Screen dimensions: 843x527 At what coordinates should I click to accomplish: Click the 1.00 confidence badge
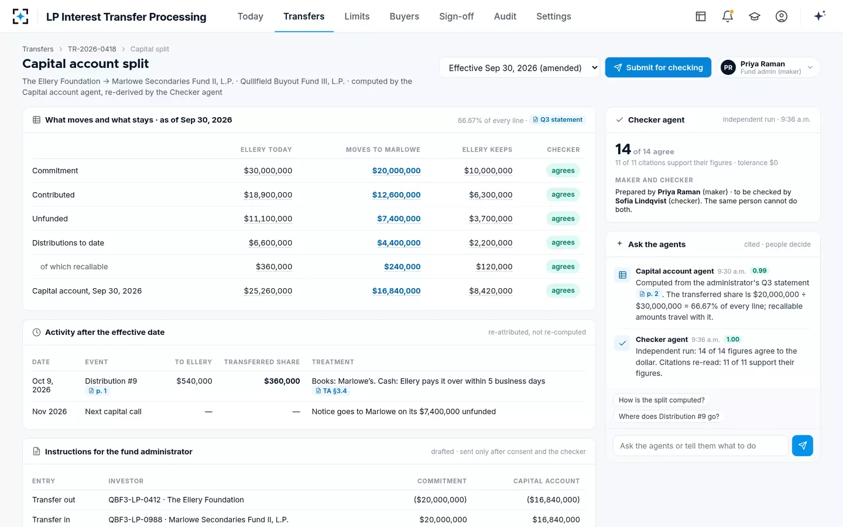(x=733, y=339)
